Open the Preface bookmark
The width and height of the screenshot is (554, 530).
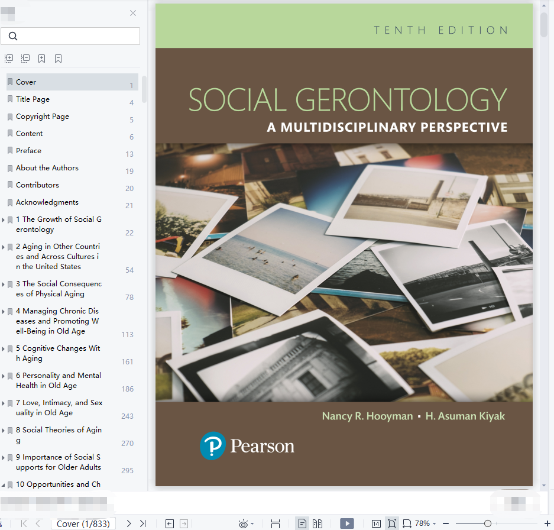(28, 151)
